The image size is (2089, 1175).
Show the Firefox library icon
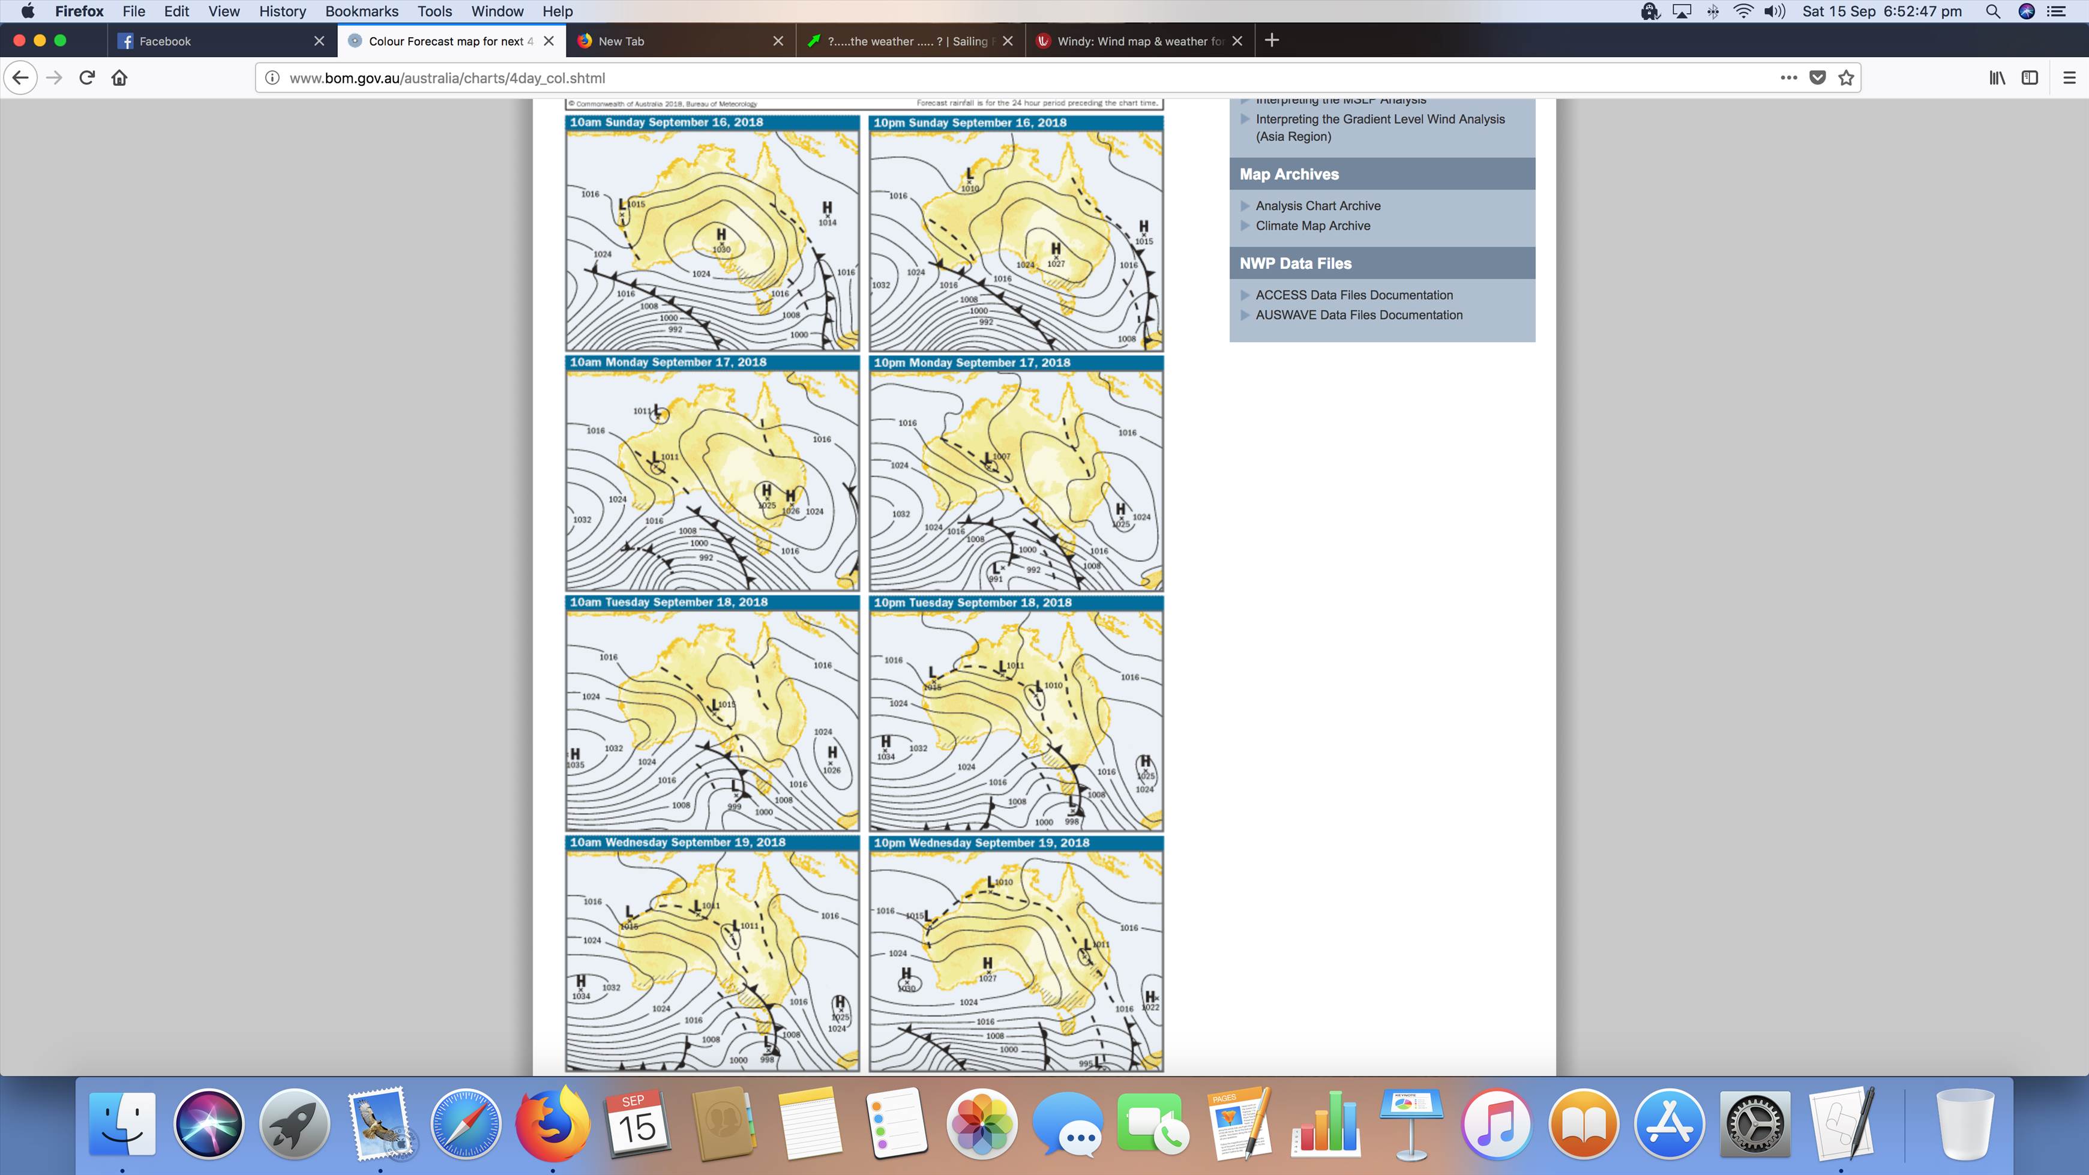point(1997,78)
